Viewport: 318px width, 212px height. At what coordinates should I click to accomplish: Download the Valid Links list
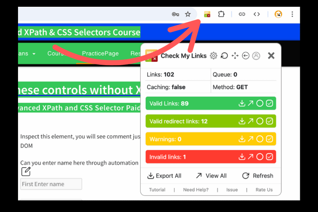[x=242, y=104]
